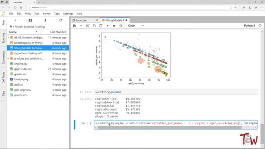Viewport: 265px width, 149px height.
Task: Open the Commands sidebar panel
Action: tap(3, 57)
